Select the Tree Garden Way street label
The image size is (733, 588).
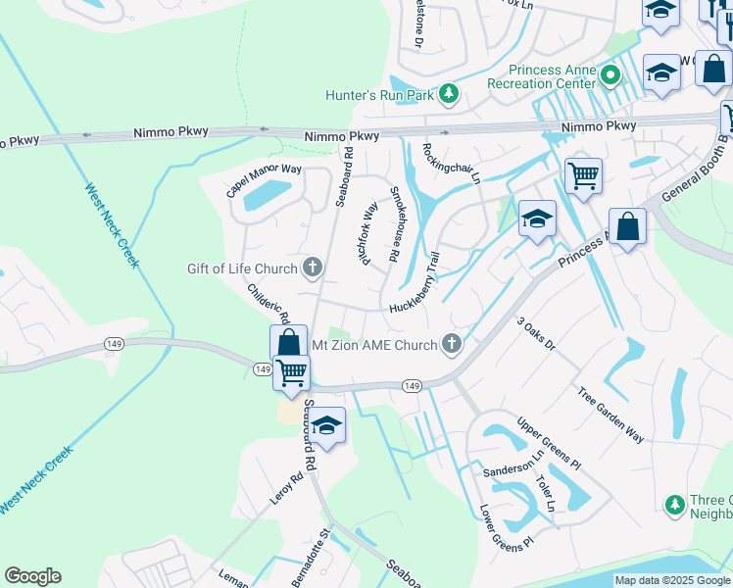(611, 415)
